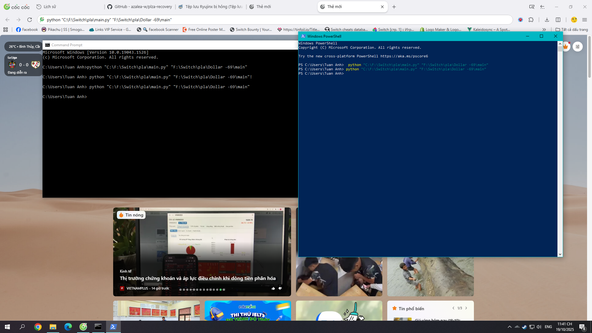The image size is (592, 333).
Task: Open File Explorer from taskbar
Action: 53,327
